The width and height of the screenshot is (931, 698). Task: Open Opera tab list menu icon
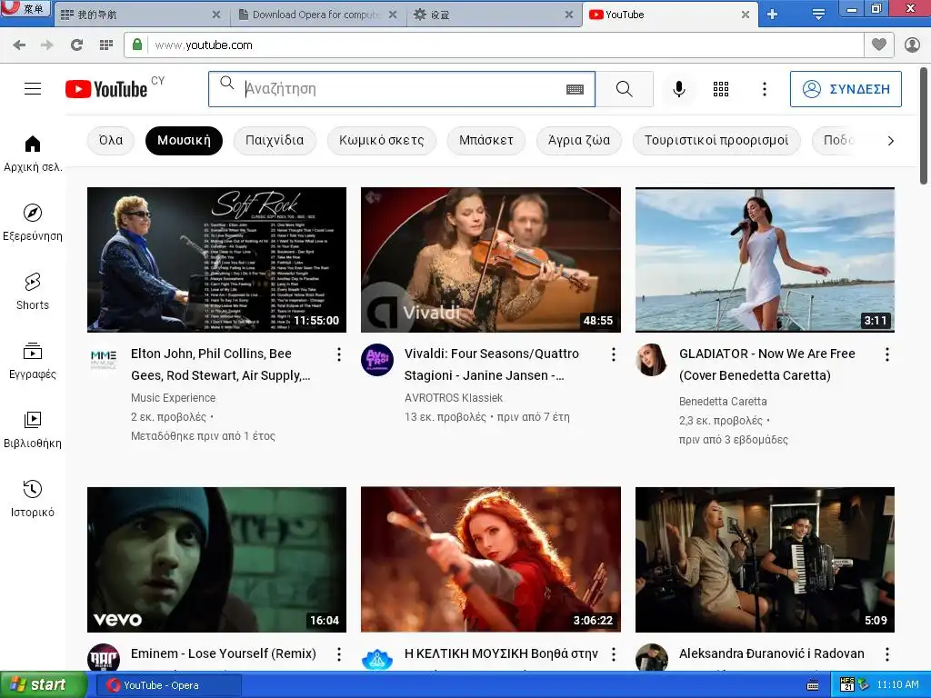pos(818,15)
